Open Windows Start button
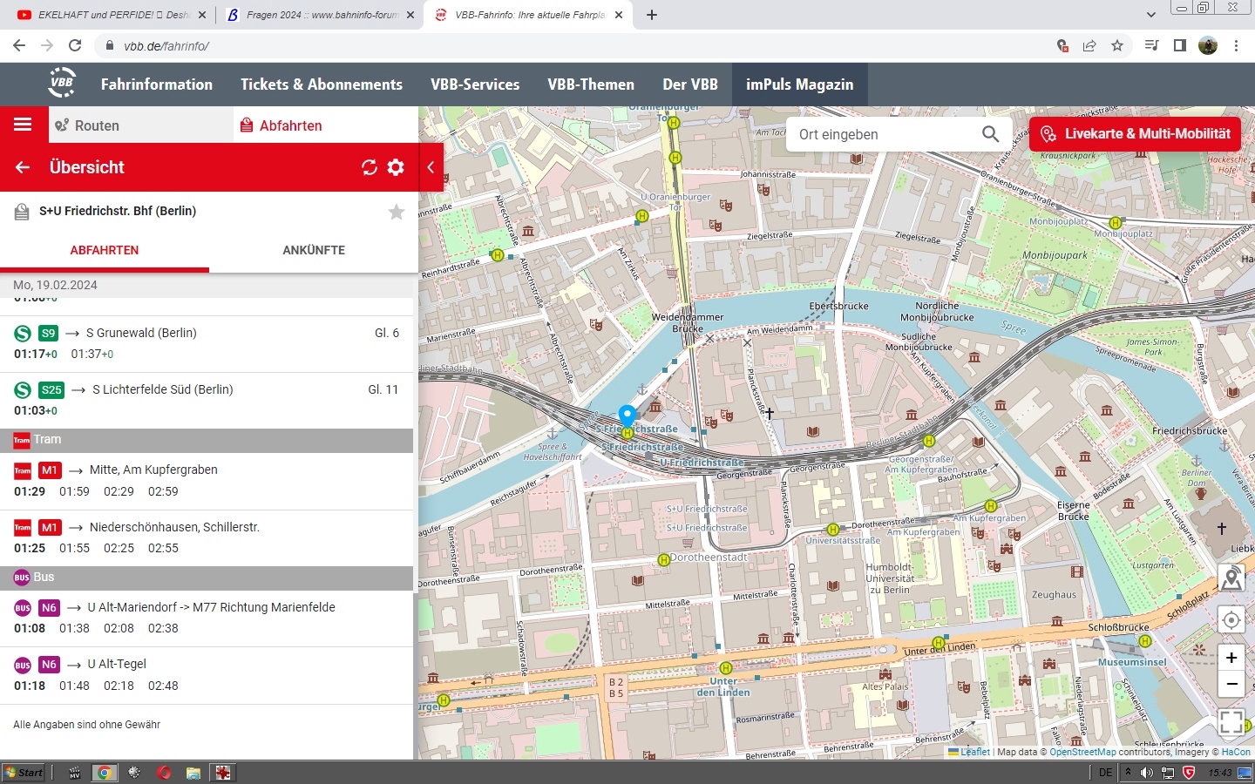Image resolution: width=1255 pixels, height=784 pixels. coord(24,772)
